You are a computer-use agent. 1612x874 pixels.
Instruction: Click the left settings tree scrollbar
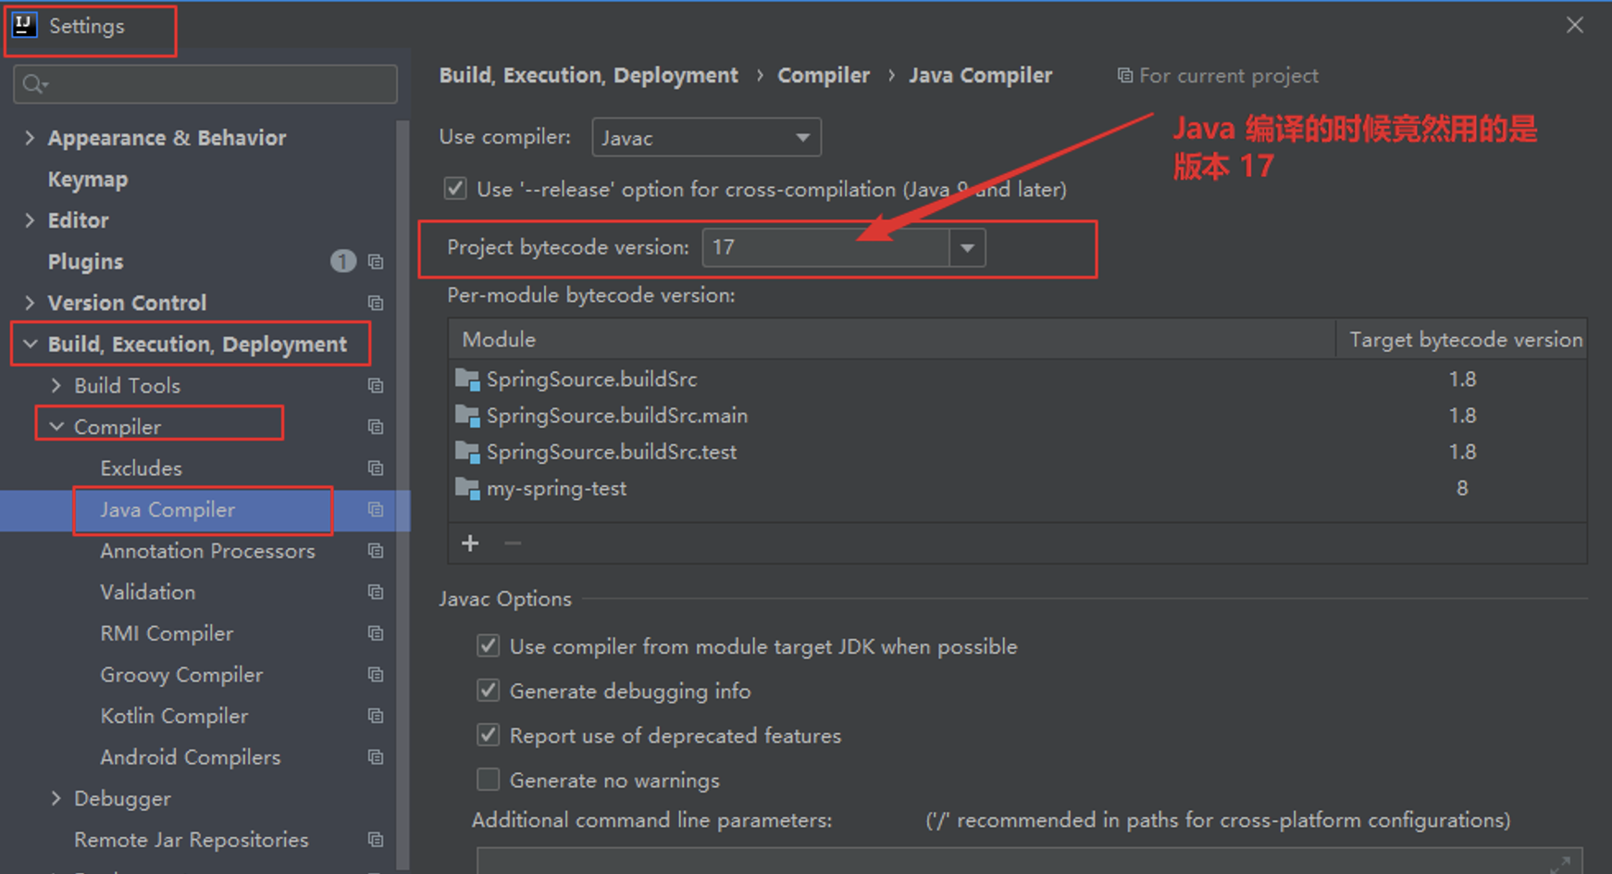403,495
